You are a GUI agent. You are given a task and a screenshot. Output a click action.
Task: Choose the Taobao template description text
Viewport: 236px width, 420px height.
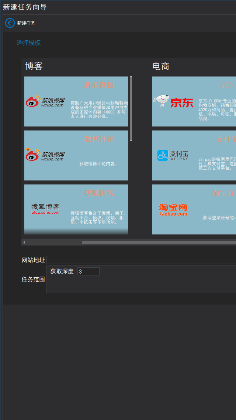[219, 218]
